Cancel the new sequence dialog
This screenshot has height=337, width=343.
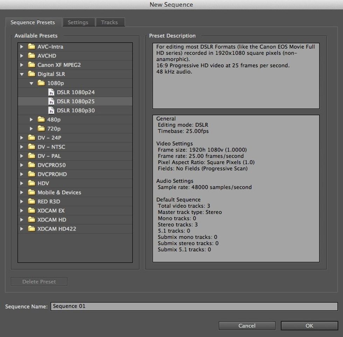pos(247,325)
